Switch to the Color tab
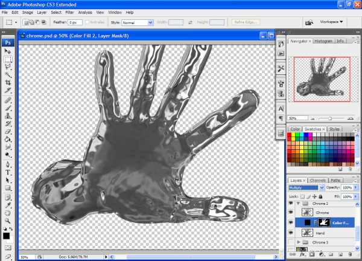The width and height of the screenshot is (362, 261). click(x=295, y=129)
